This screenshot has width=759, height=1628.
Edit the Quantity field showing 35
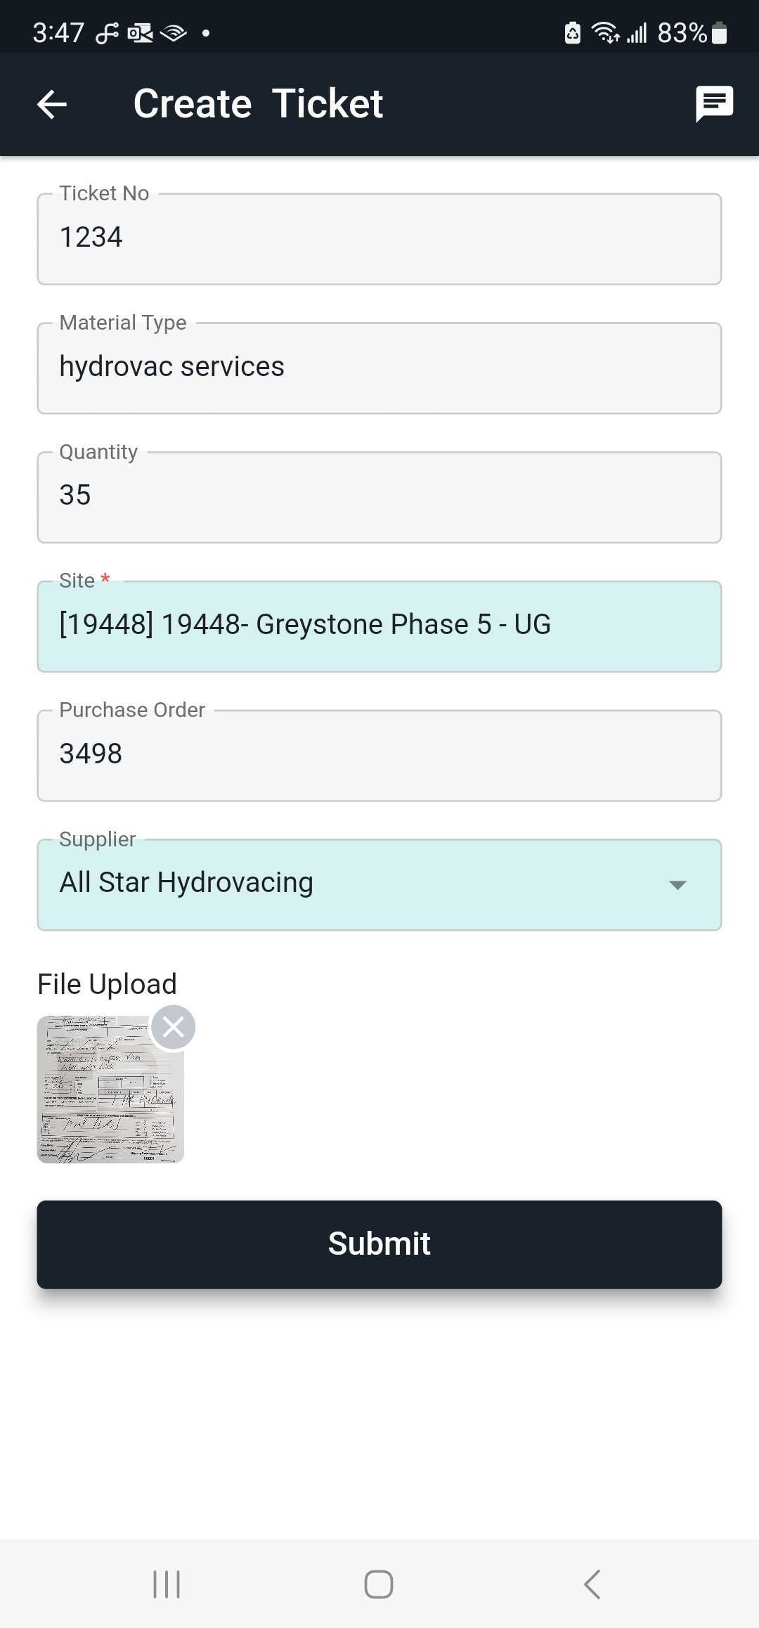(x=379, y=497)
